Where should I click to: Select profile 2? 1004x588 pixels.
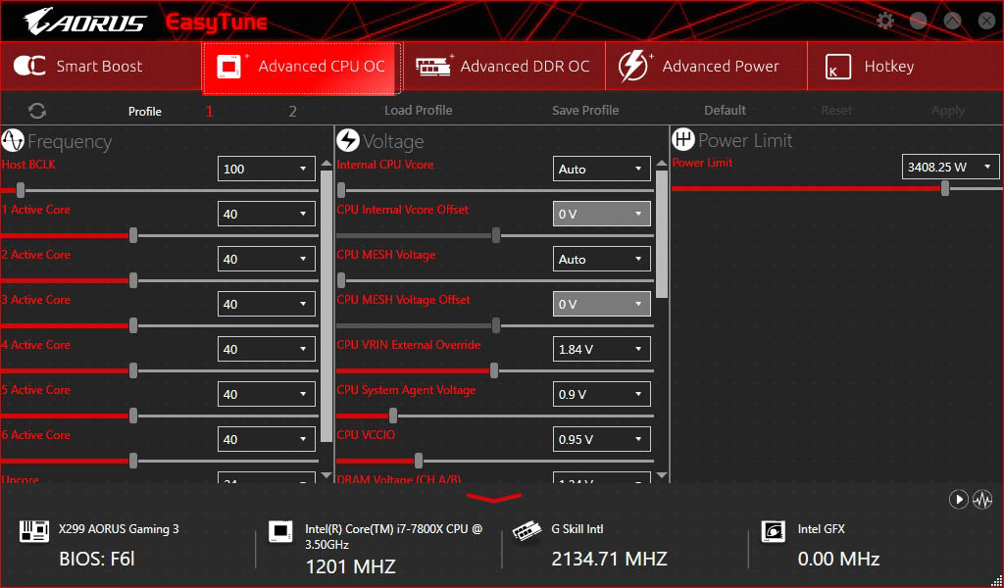(x=292, y=112)
